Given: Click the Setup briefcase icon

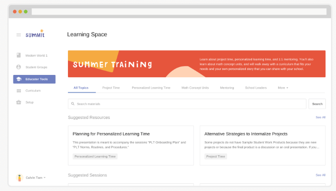Looking at the screenshot, I should point(19,102).
